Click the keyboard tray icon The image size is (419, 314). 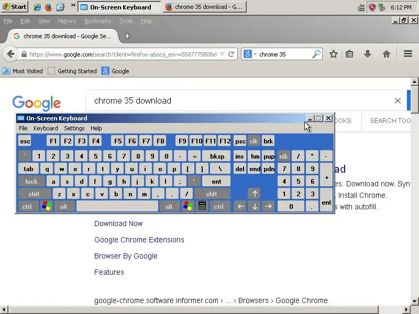click(361, 7)
